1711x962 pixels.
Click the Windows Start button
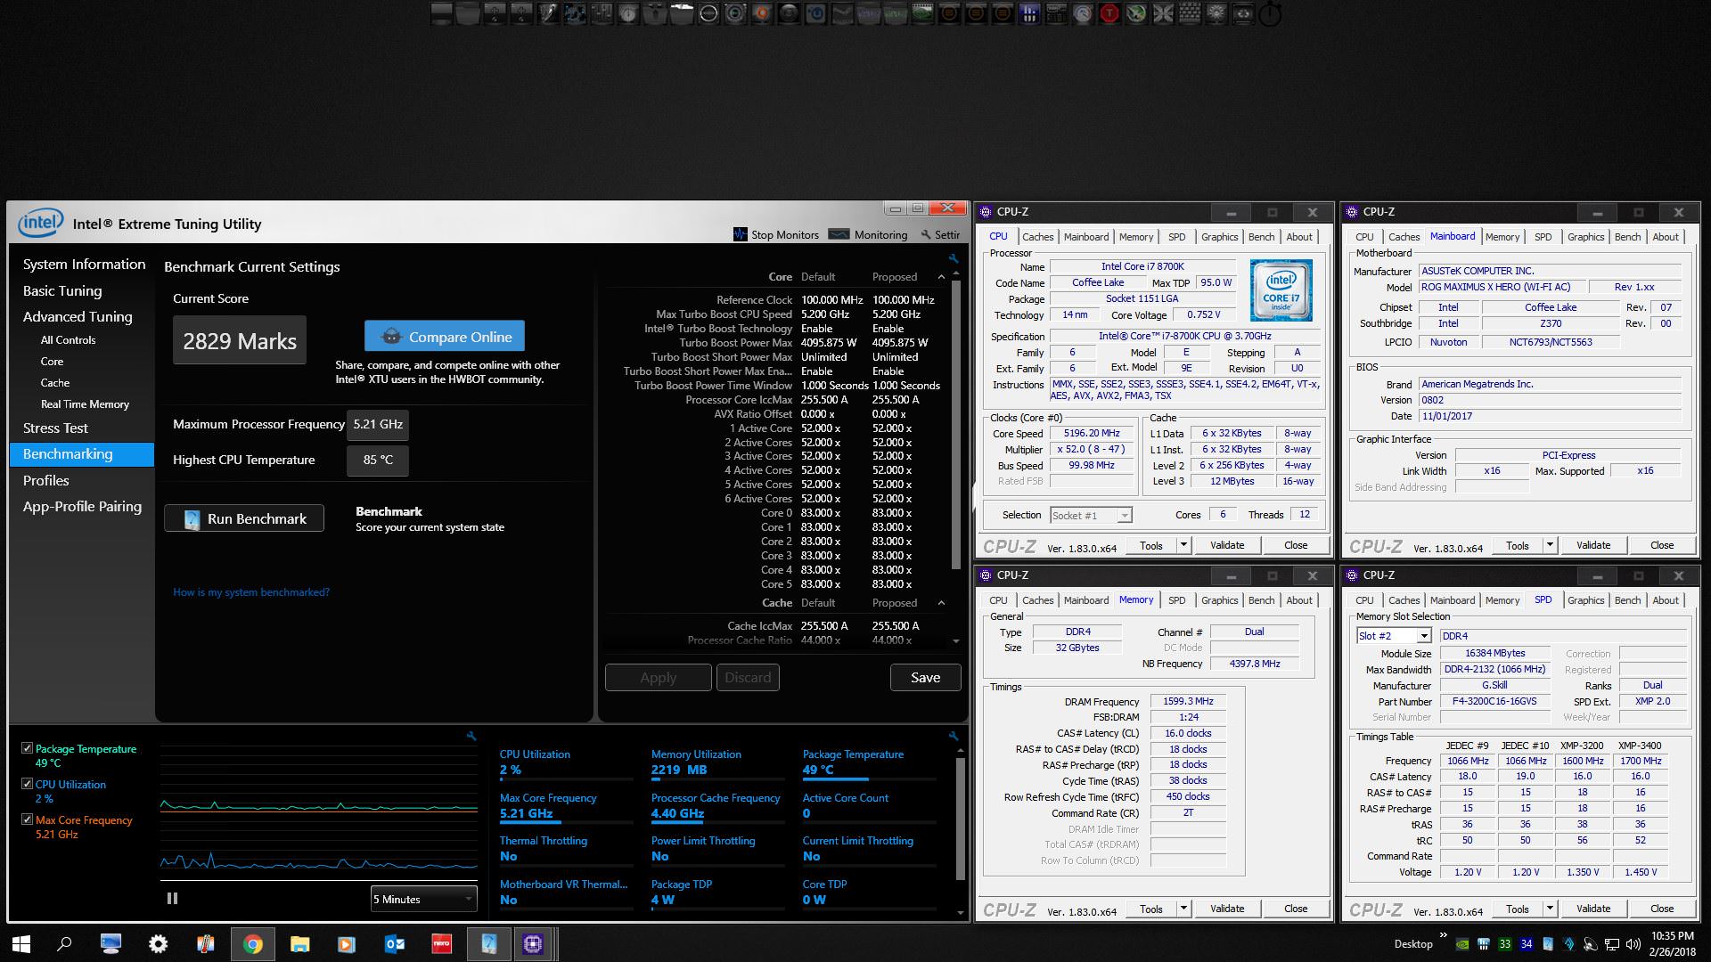[21, 944]
